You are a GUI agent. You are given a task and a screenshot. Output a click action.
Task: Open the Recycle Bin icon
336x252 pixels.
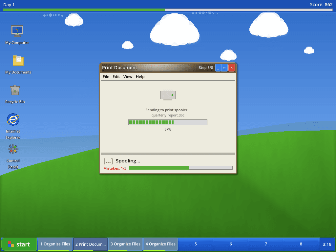(x=15, y=90)
